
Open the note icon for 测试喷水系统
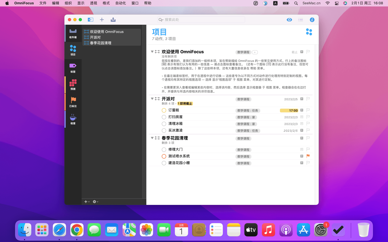point(302,156)
